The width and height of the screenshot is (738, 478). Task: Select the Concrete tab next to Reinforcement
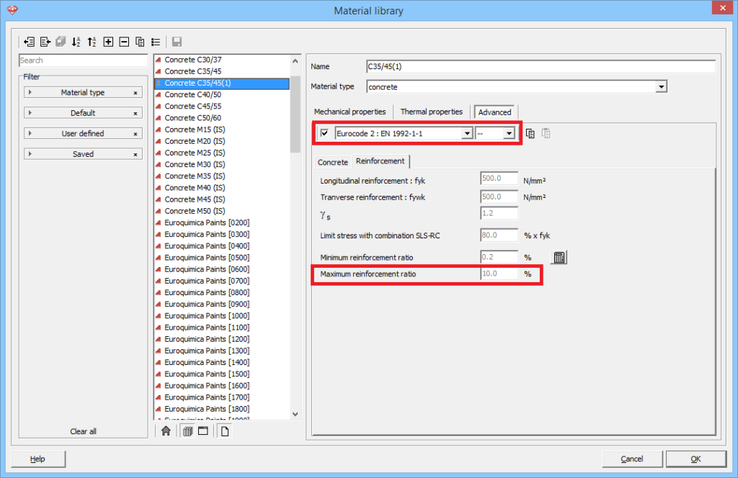tap(332, 163)
